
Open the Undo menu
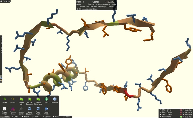15,117
